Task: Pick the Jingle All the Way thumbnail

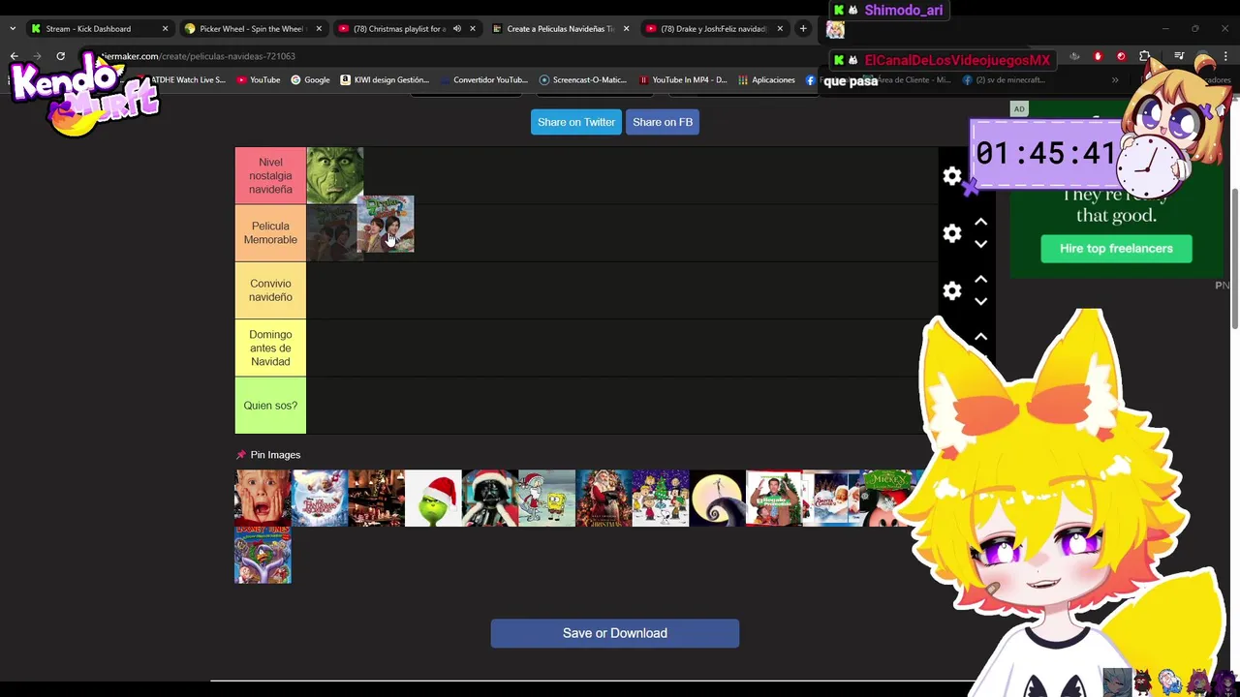Action: pyautogui.click(x=774, y=499)
